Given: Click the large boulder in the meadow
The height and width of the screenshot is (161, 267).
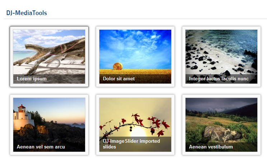Looking at the screenshot, I should 222,134.
